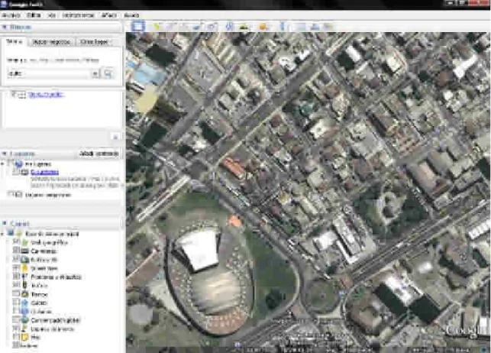Open the Visita turística link in Lugares
This screenshot has width=491, height=353.
tap(45, 172)
